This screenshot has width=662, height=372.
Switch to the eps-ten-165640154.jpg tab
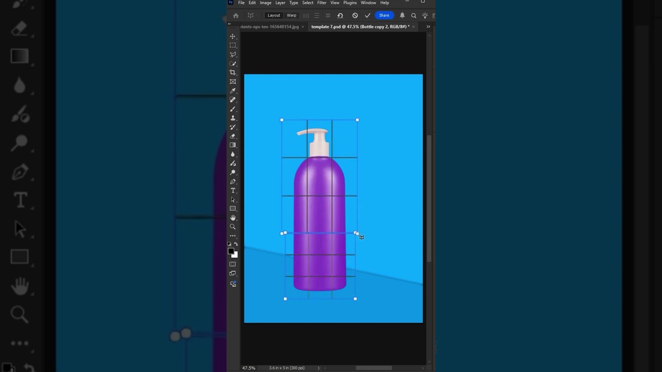point(269,27)
